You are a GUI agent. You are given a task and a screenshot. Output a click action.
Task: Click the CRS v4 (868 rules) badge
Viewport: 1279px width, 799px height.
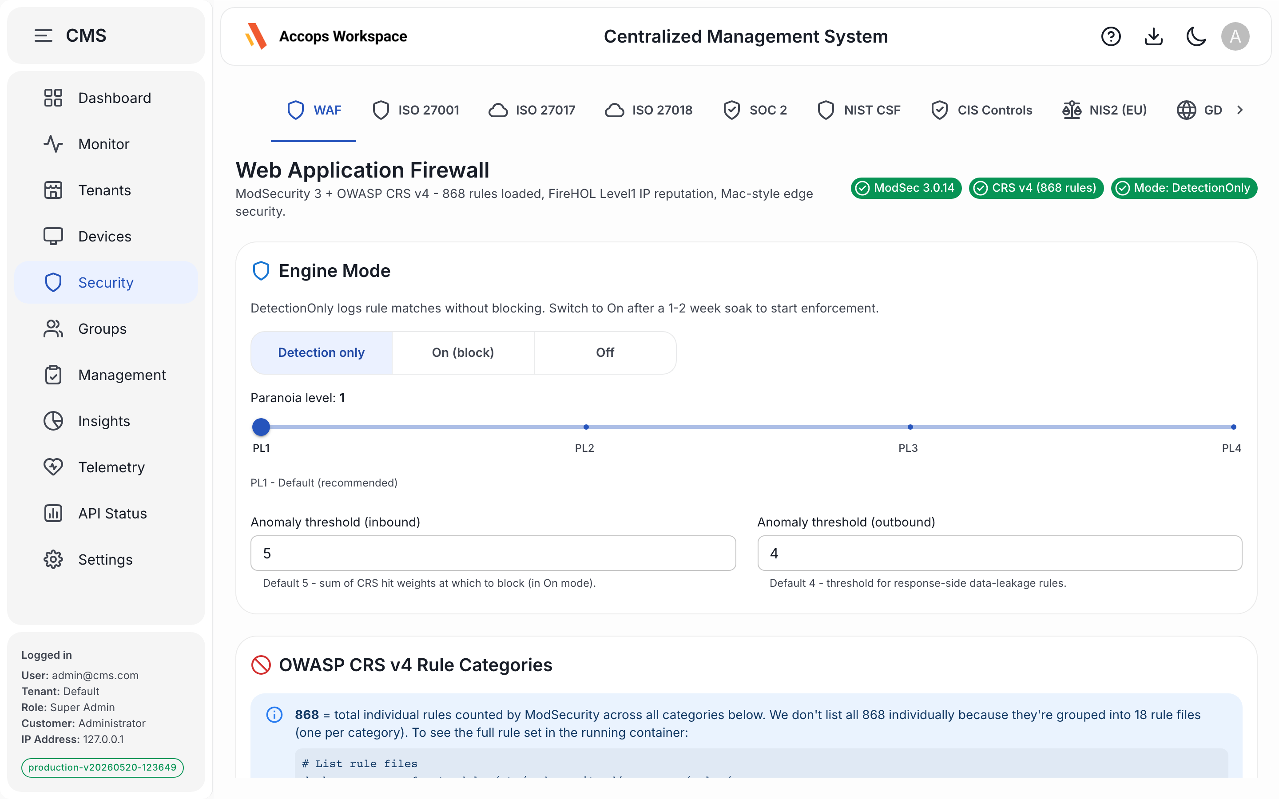[x=1036, y=188]
